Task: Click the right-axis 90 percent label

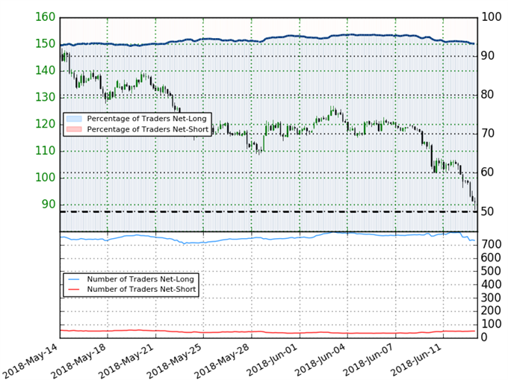Action: 487,56
